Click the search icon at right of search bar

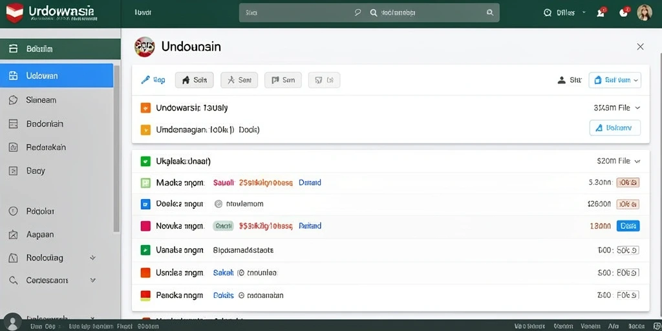tap(490, 13)
